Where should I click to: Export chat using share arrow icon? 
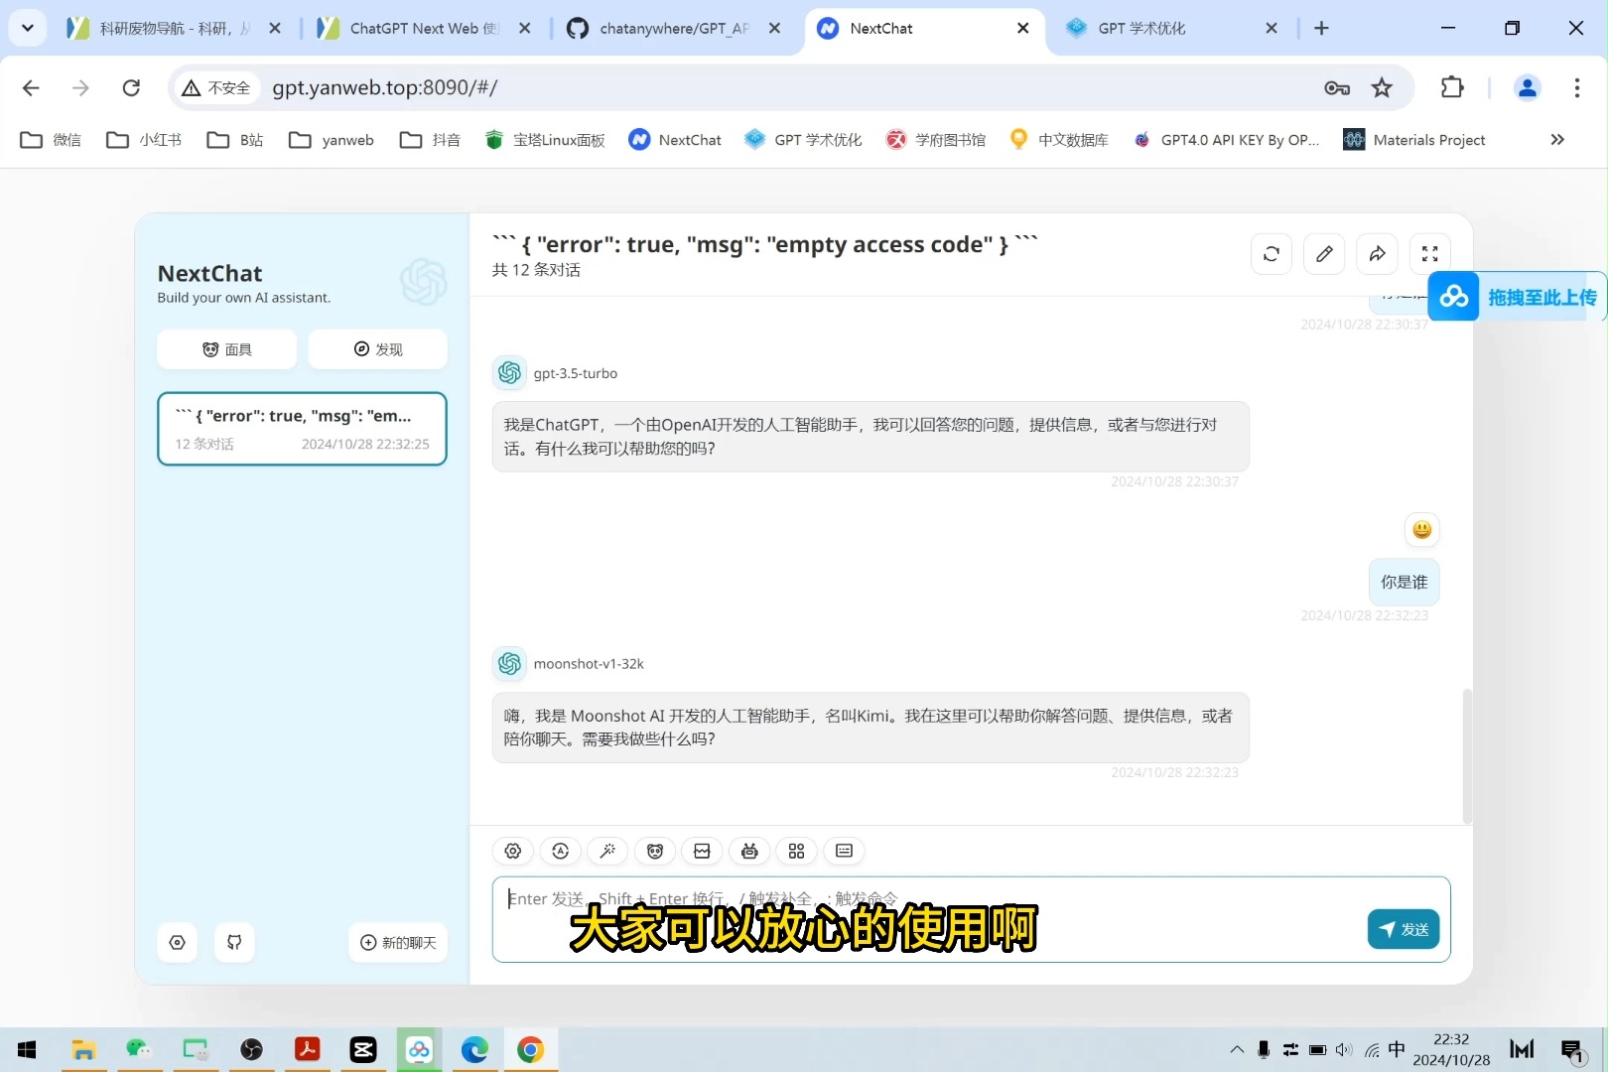1378,254
